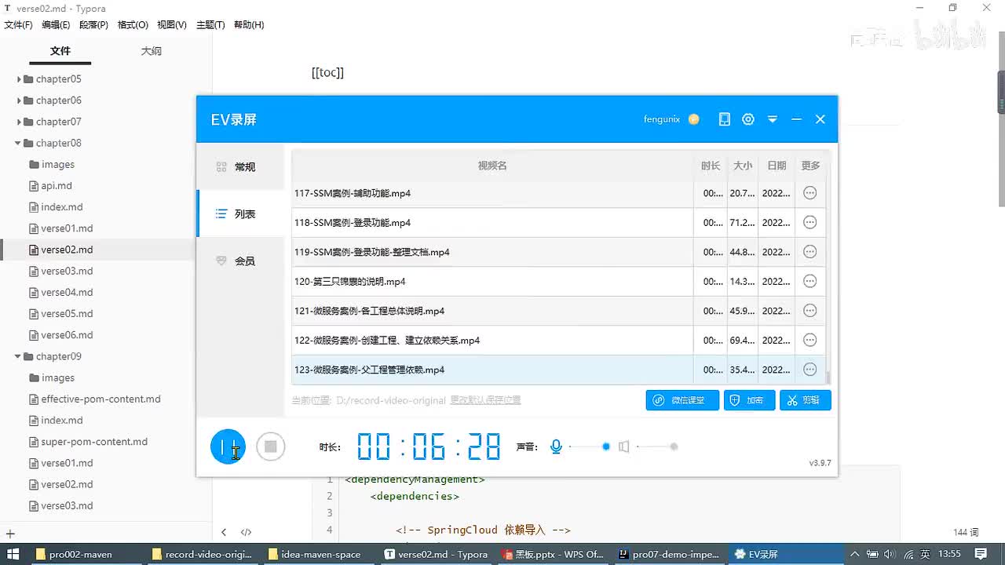The image size is (1005, 565).
Task: Switch to pro07-demo-impe taskbar window
Action: coord(668,554)
